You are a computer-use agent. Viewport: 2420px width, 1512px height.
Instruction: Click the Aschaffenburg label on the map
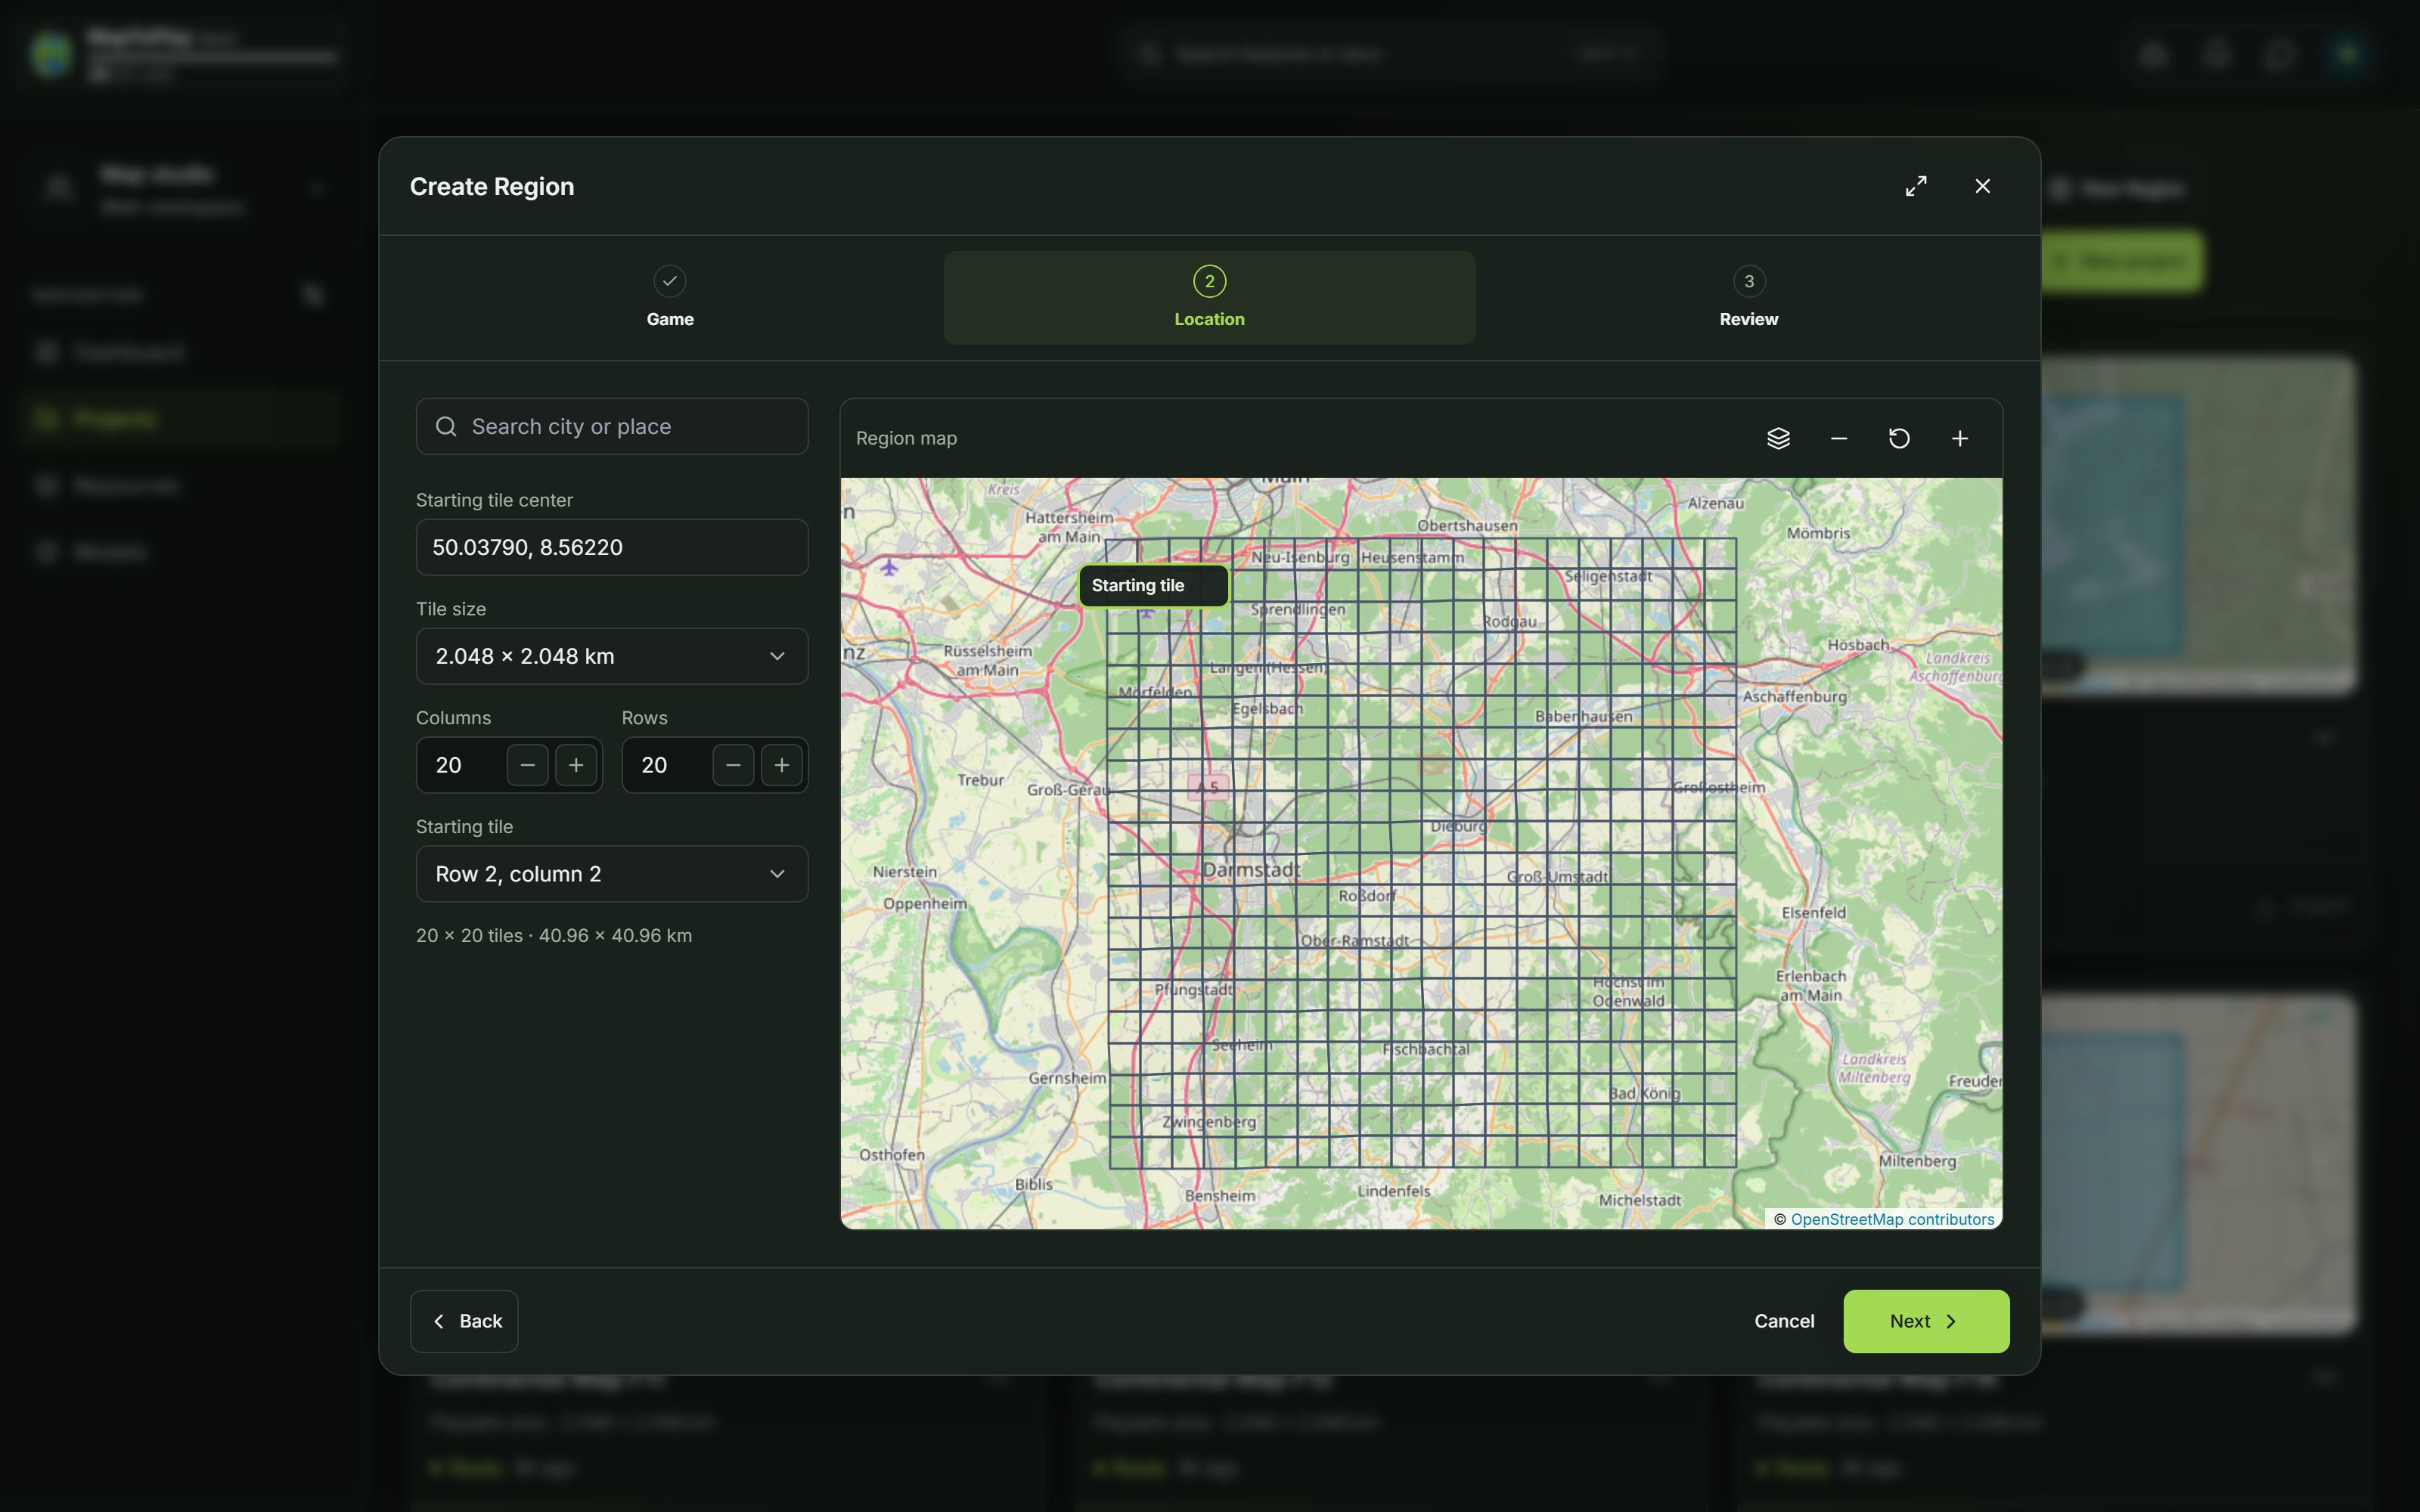click(x=1794, y=697)
